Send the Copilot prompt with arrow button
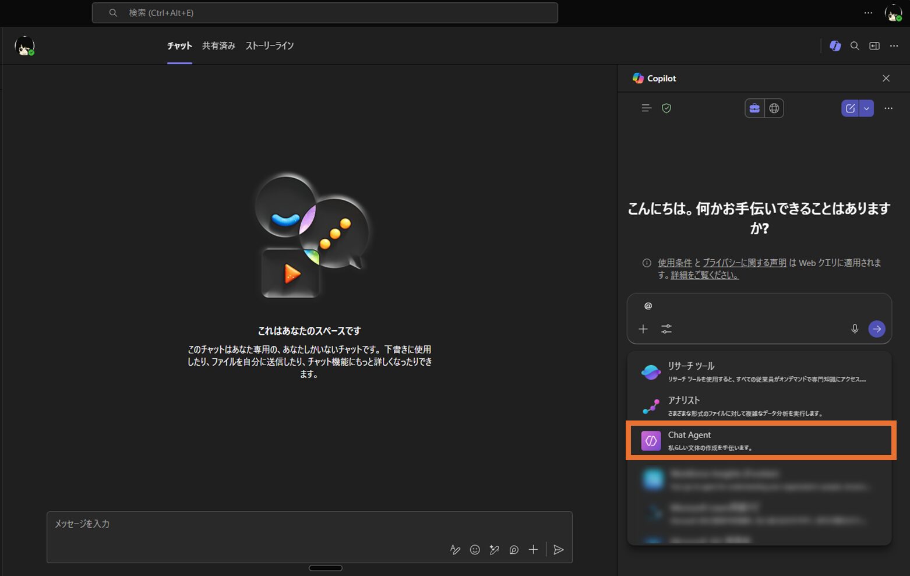910x576 pixels. click(x=877, y=329)
